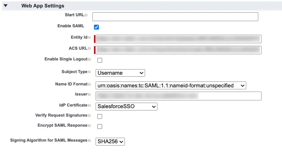Check the Verify Request Signatures checkbox

(100, 116)
